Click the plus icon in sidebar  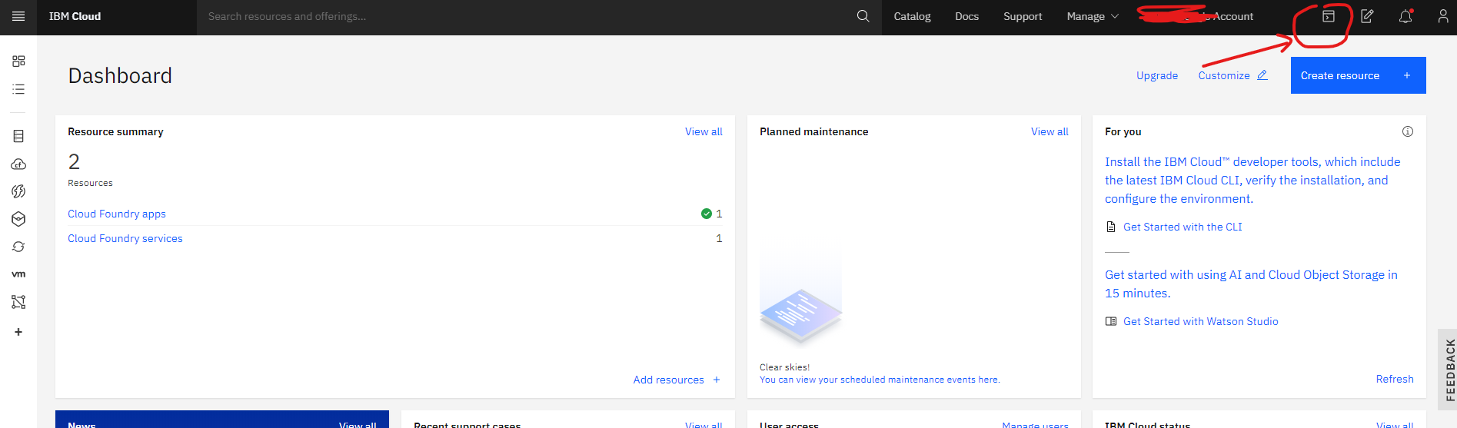(18, 332)
